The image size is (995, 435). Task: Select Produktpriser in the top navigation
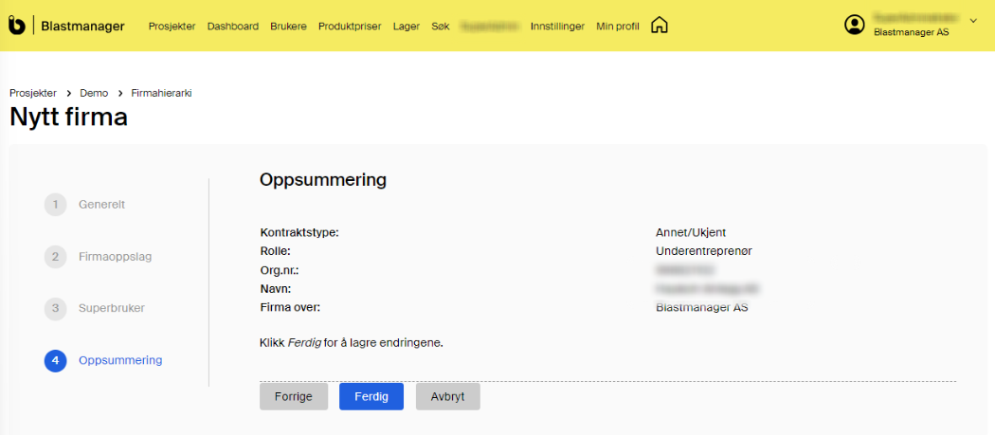[x=350, y=27]
